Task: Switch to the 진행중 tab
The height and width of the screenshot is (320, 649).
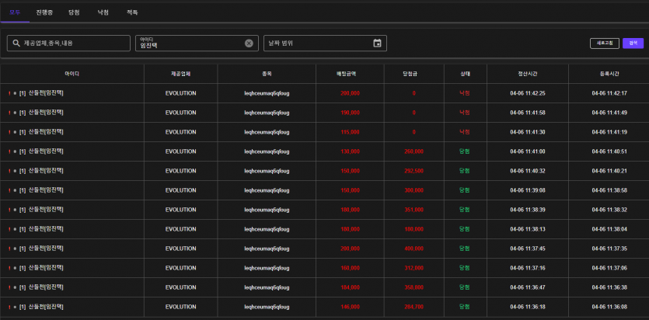Action: point(44,12)
